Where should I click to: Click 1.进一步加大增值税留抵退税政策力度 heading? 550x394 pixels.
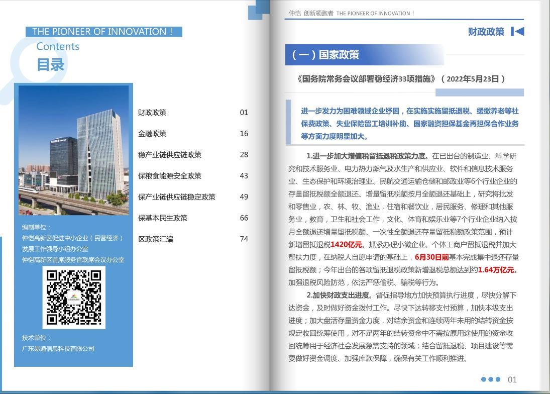tap(367, 156)
